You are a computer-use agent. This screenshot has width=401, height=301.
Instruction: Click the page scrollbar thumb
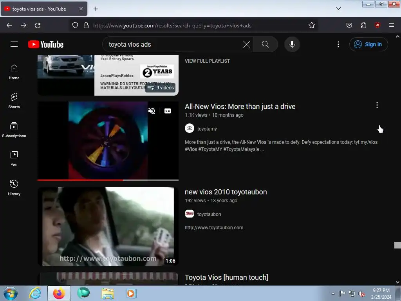coord(397,245)
